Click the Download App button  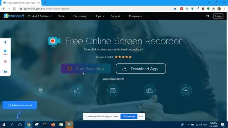tap(141, 69)
